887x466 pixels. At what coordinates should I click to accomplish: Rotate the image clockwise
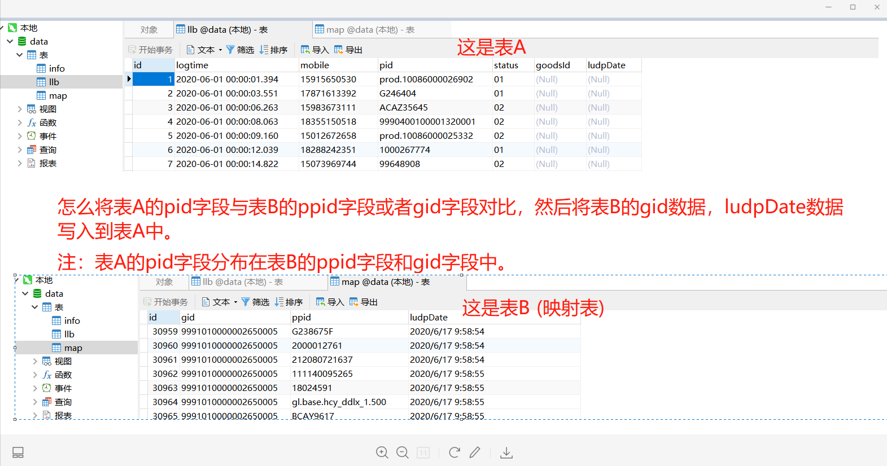[x=455, y=452]
